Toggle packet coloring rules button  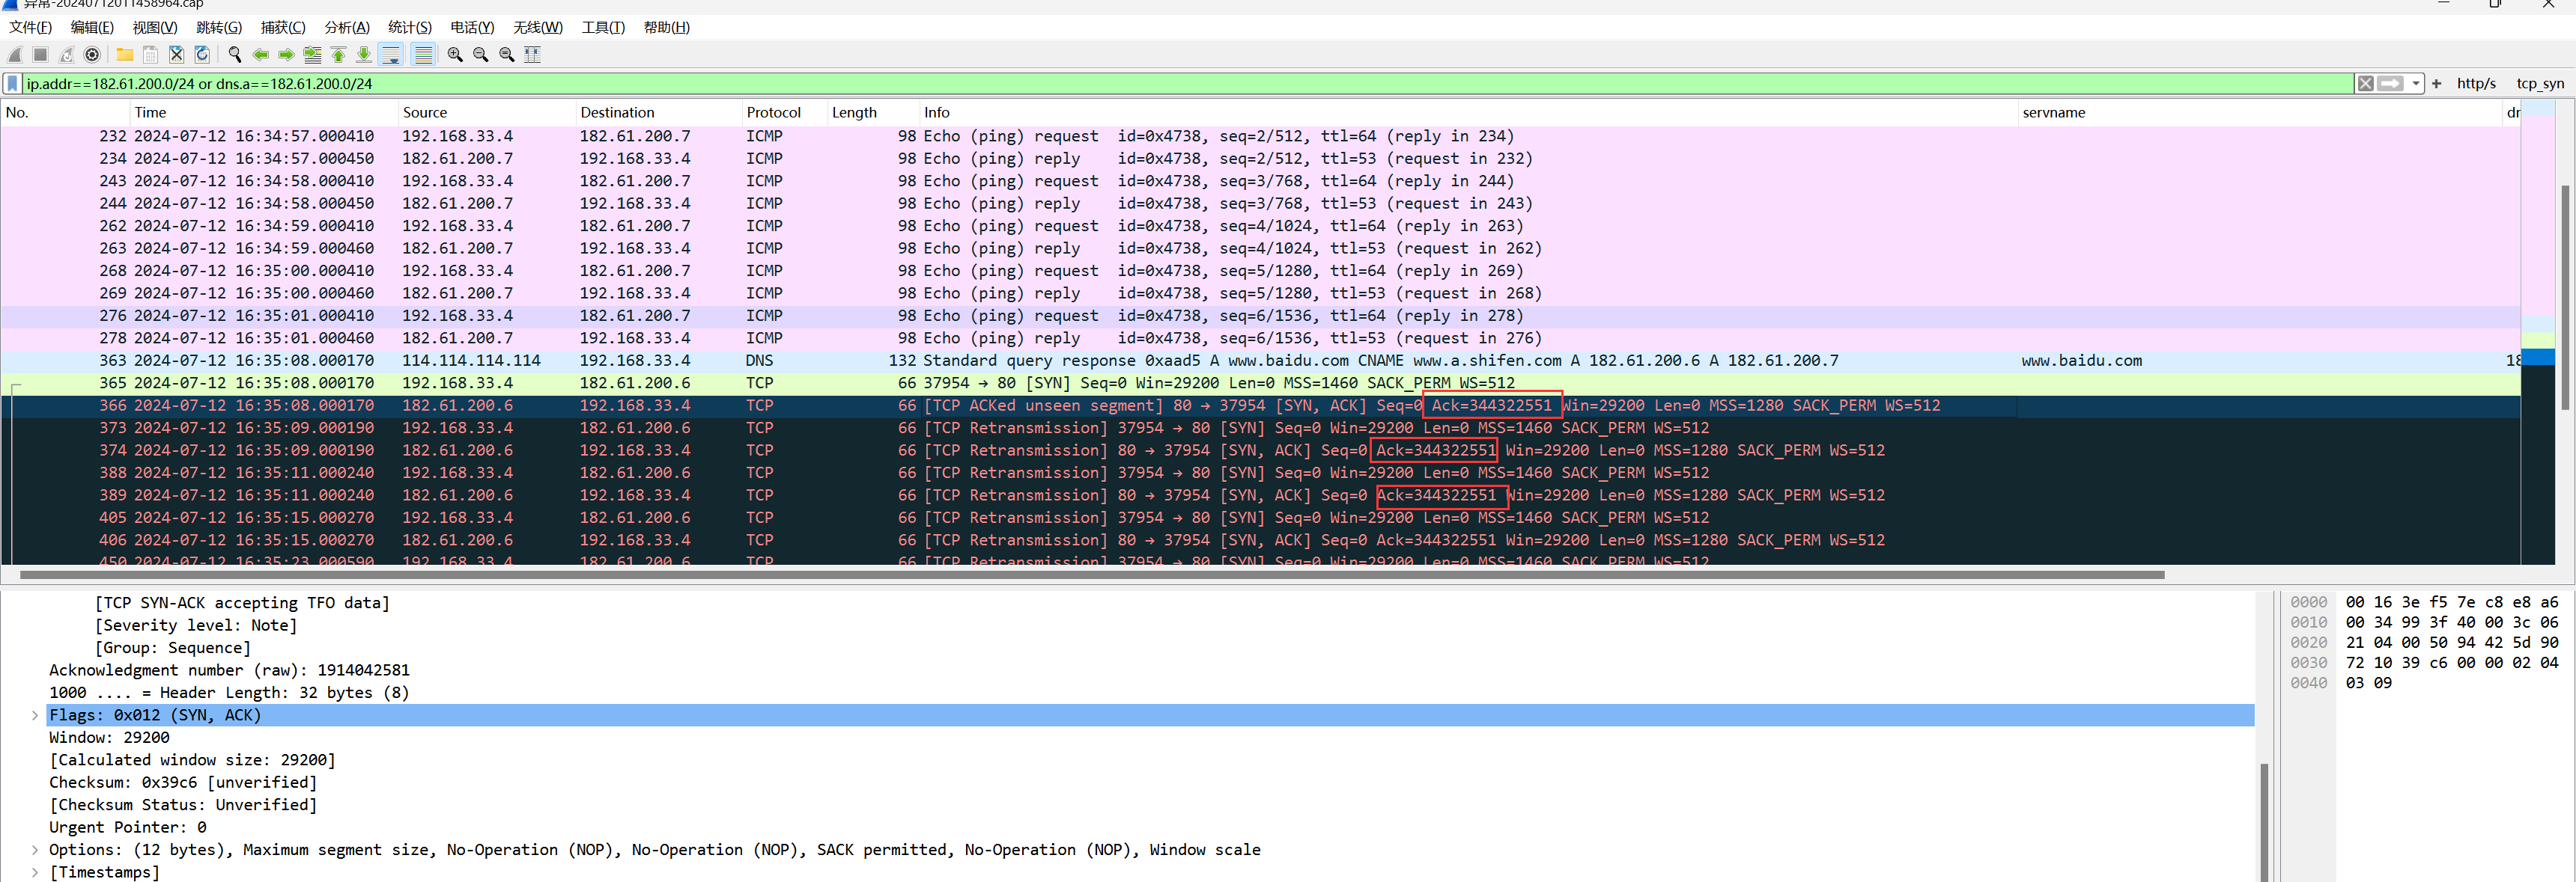coord(423,55)
